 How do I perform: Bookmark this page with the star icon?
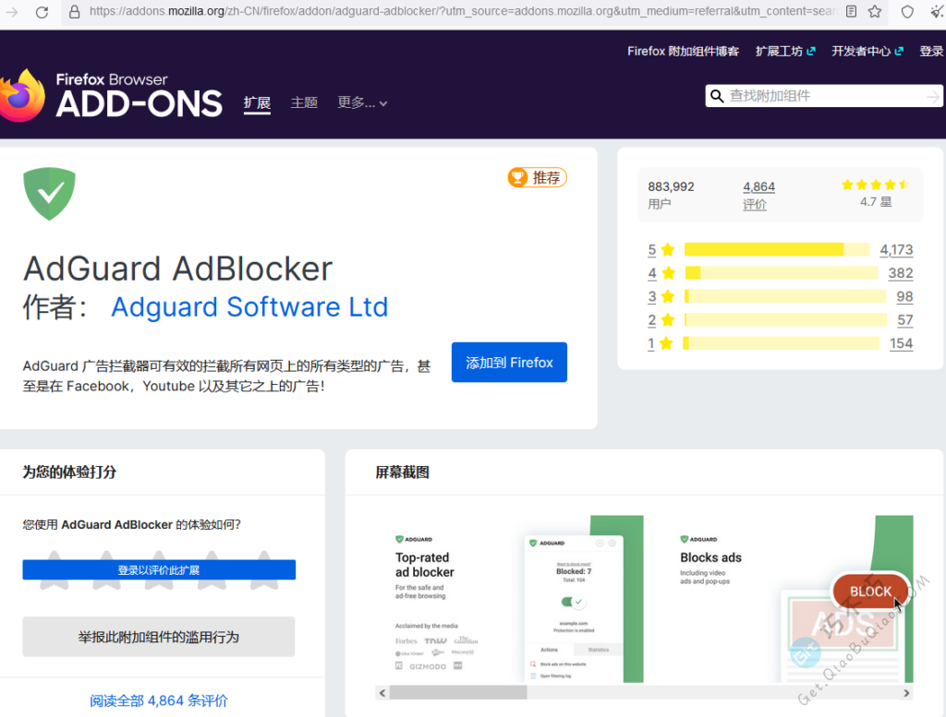(874, 12)
